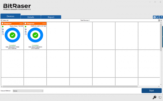Open the information (i) icon
163x101 pixels.
(158, 17)
